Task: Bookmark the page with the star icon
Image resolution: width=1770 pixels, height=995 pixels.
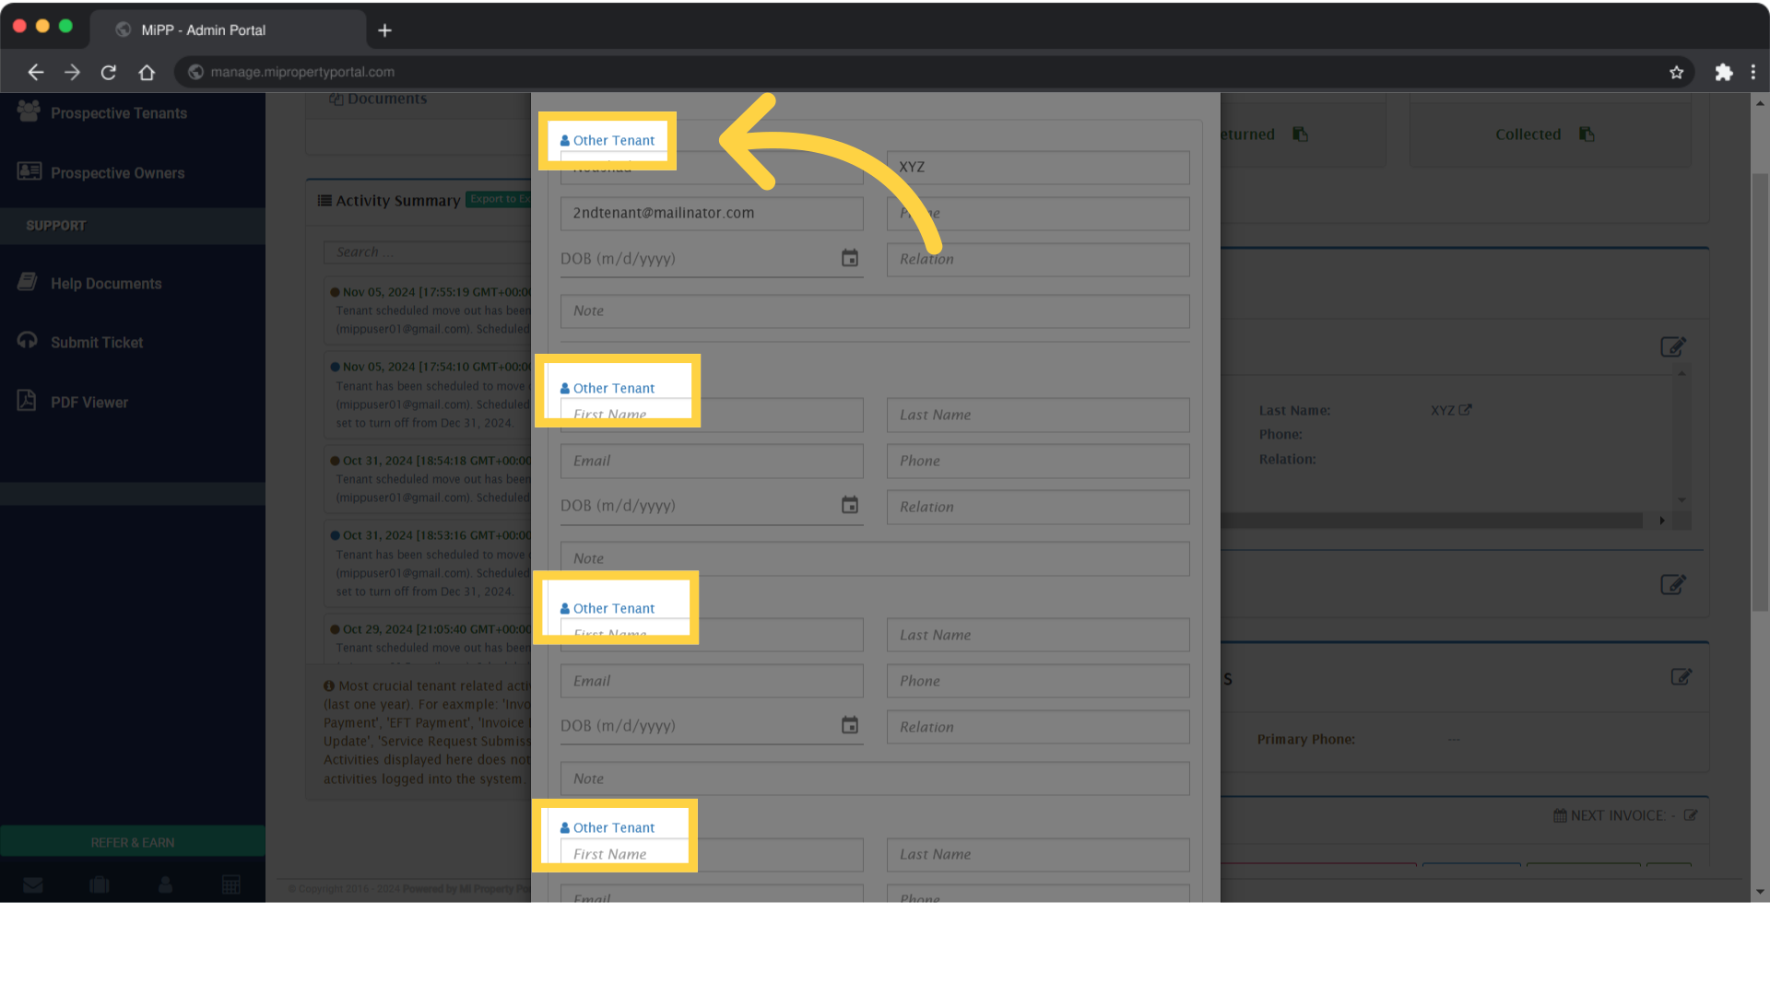Action: click(x=1676, y=72)
